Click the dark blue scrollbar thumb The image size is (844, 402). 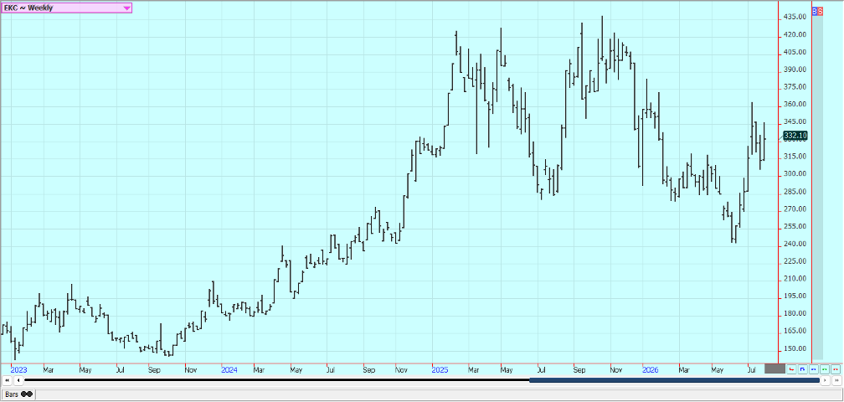click(675, 380)
